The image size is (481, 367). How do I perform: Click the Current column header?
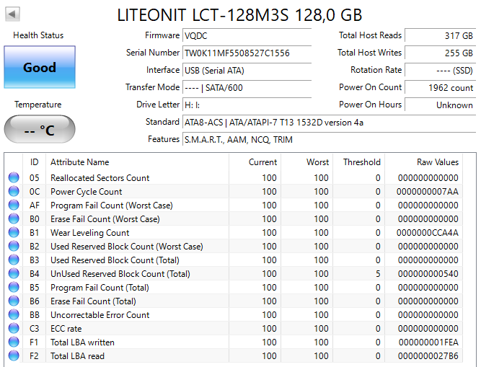click(262, 162)
